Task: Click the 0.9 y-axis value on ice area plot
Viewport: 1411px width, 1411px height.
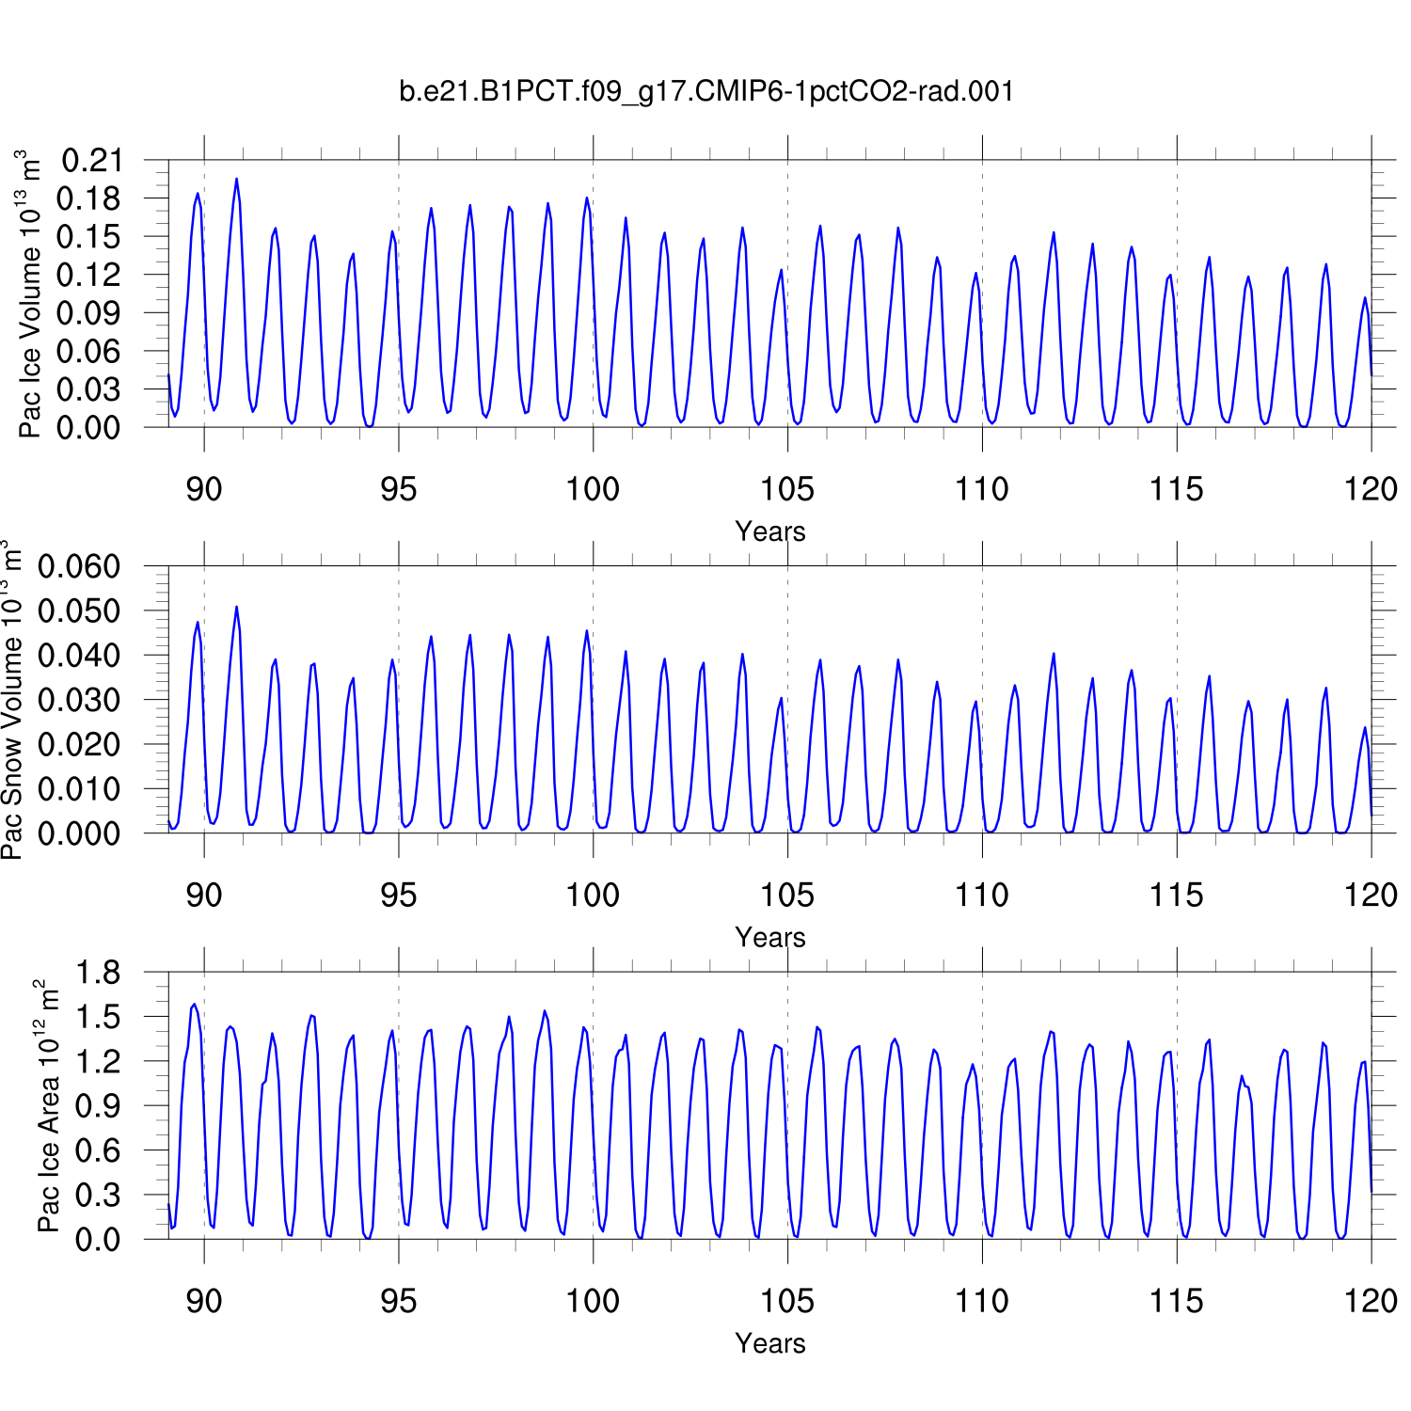Action: (98, 1106)
